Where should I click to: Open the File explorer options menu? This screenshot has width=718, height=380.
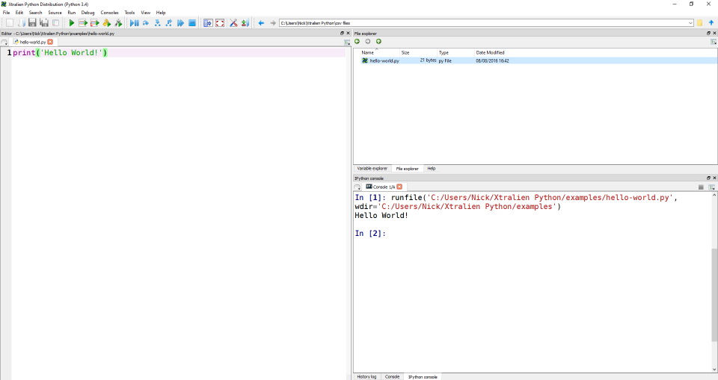[713, 42]
